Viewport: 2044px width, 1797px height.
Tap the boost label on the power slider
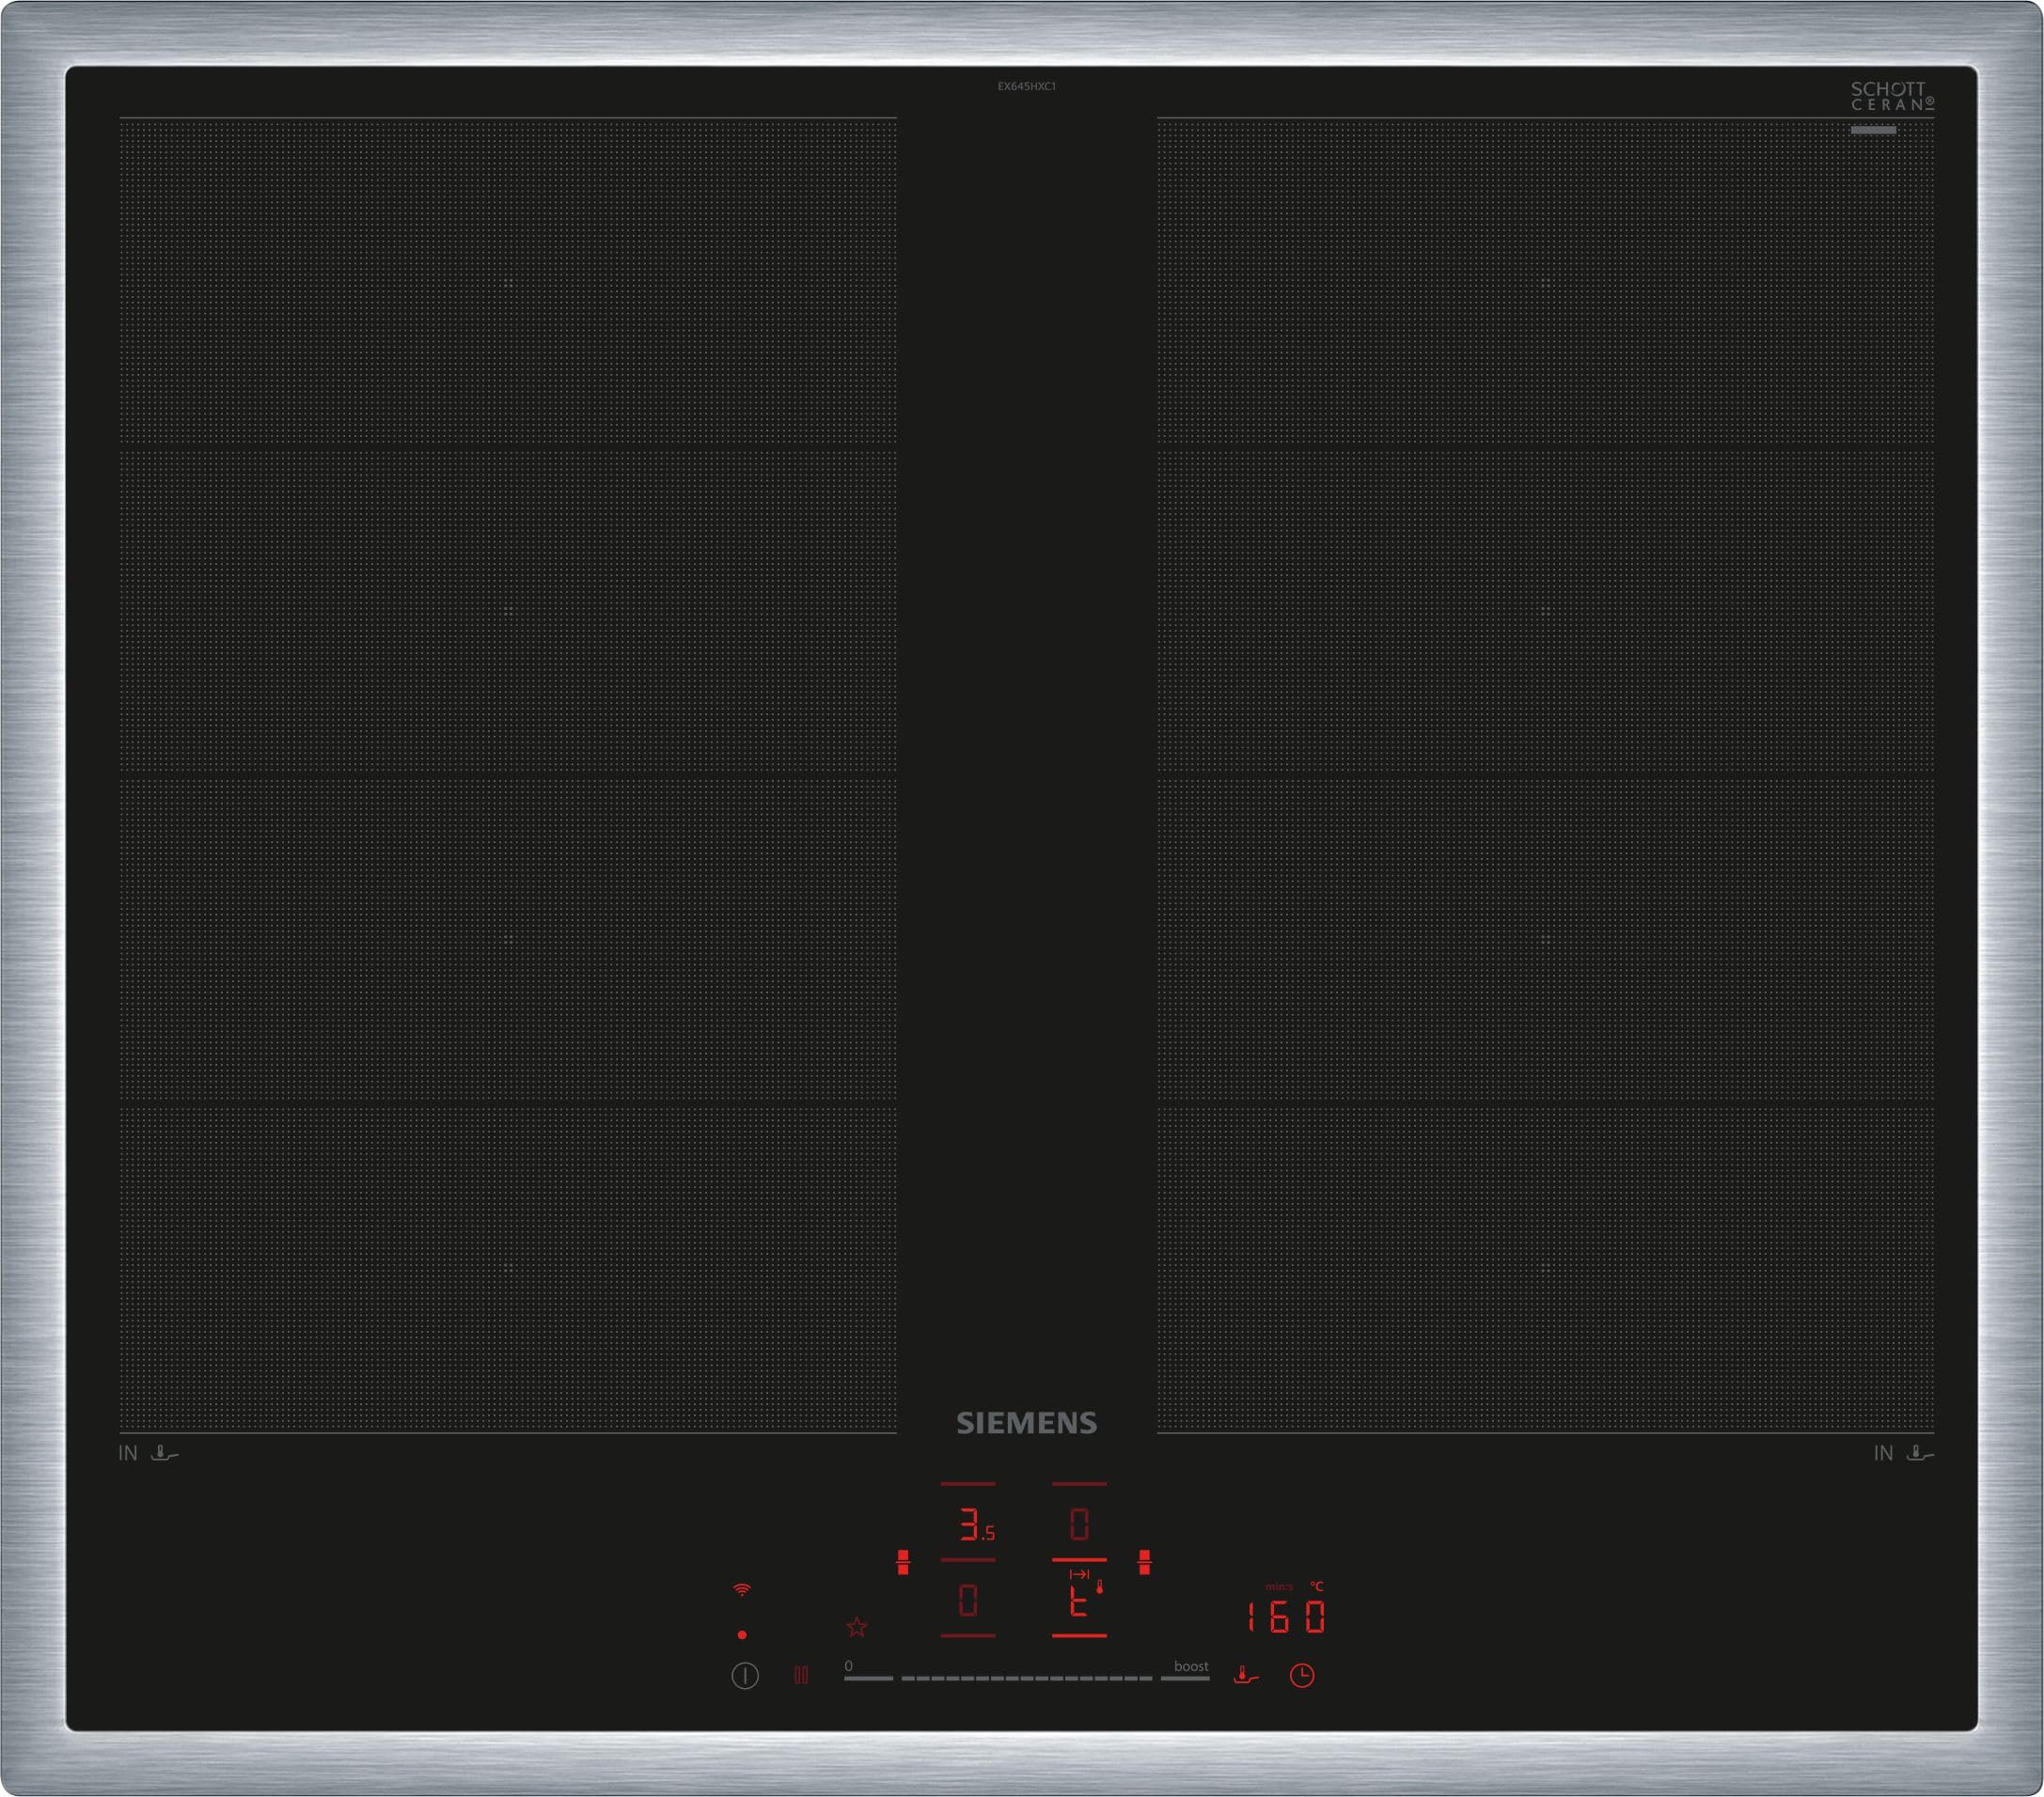pos(1192,1667)
